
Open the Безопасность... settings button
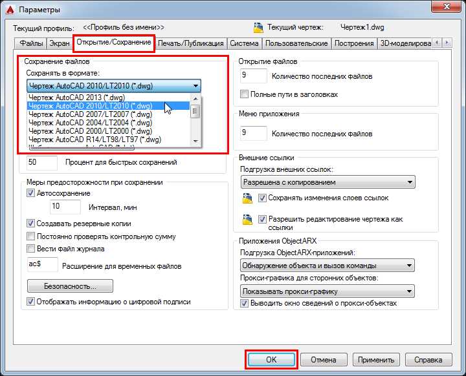coord(70,286)
